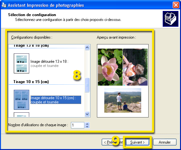Screen dimensions: 181x150
Task: Click the image usage count input field
Action: 78,125
